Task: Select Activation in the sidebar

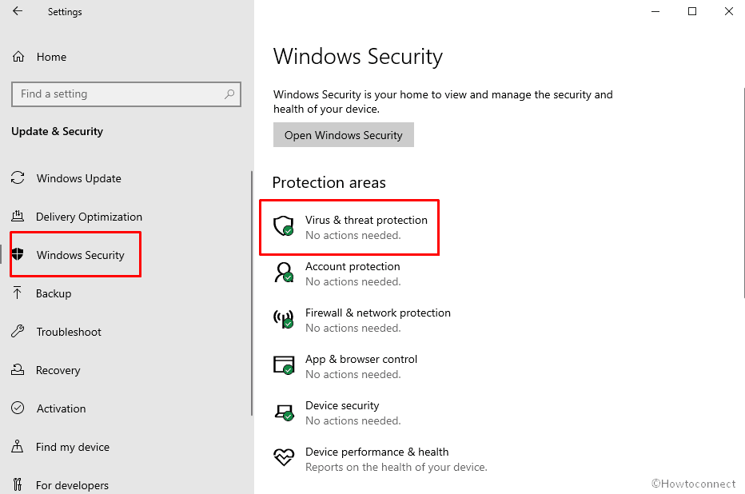Action: pos(61,408)
